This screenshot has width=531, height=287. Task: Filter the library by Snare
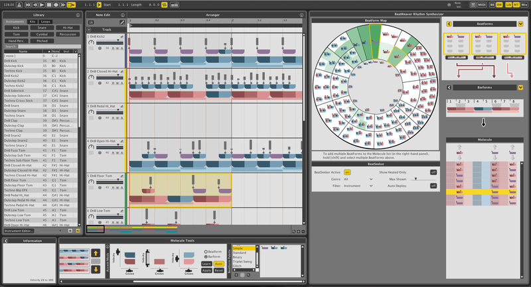point(41,28)
